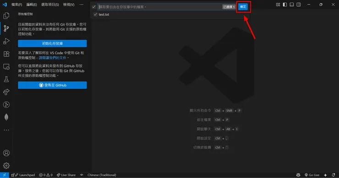Click the Customize Layout icon in title bar
339x178 pixels.
click(278, 5)
